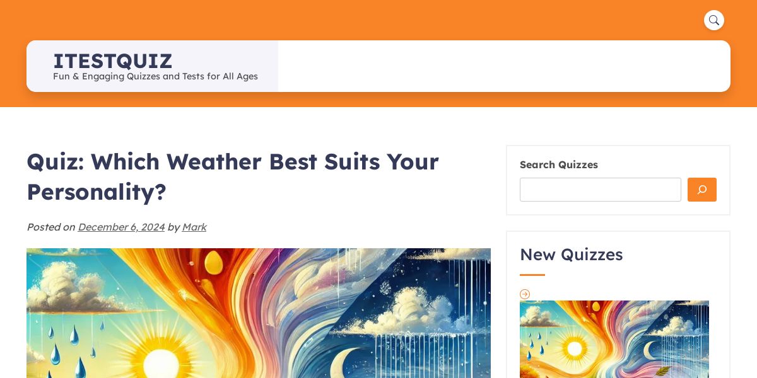Click the 'Search Quizzes' label
The height and width of the screenshot is (378, 757).
[x=559, y=164]
